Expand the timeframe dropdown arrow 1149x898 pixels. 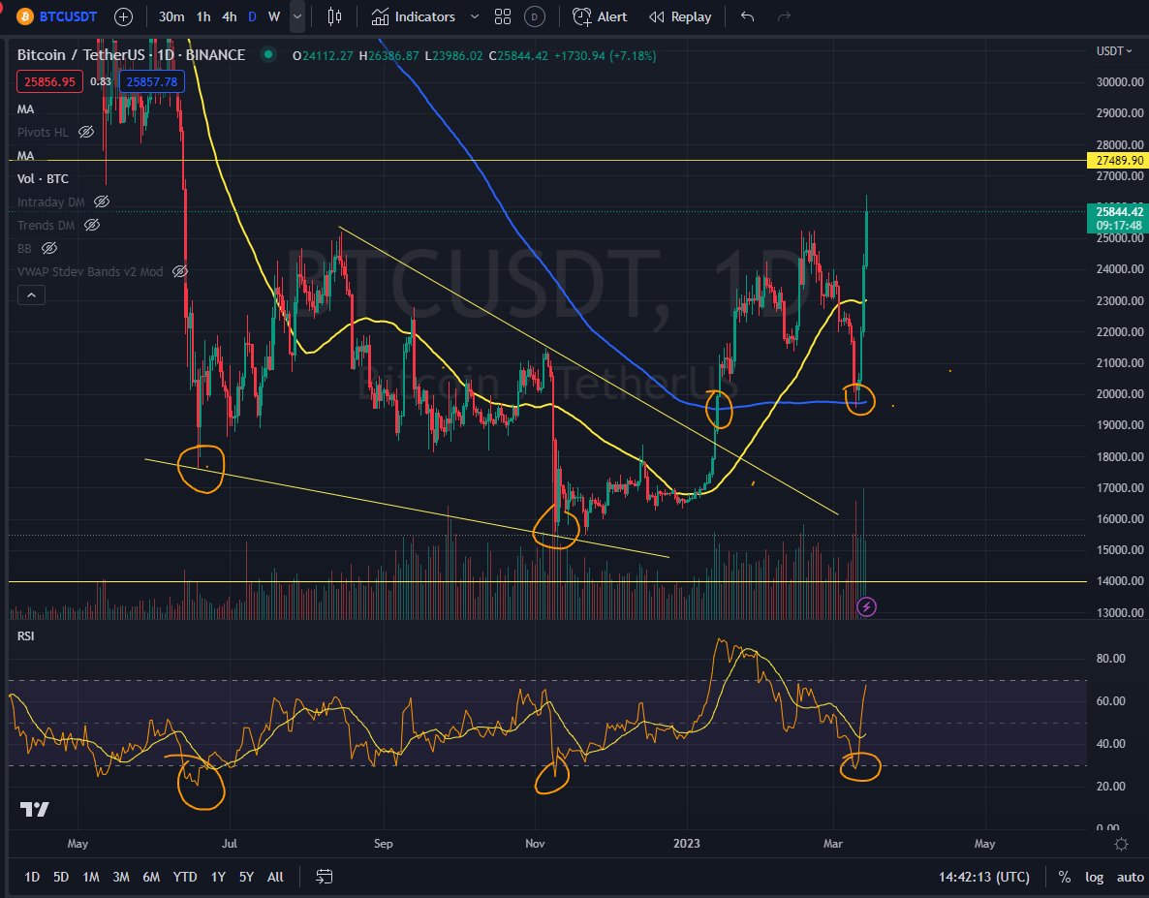point(296,16)
